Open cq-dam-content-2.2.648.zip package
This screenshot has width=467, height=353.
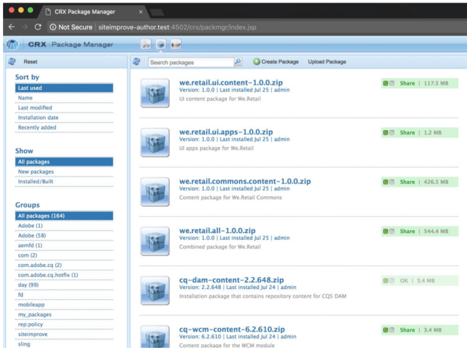pyautogui.click(x=232, y=280)
